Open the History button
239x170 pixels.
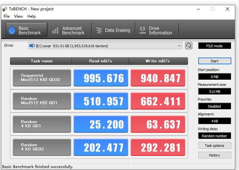pyautogui.click(x=214, y=155)
